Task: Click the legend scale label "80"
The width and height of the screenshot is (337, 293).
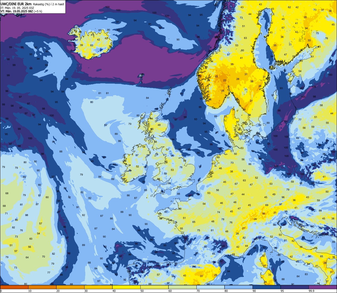Action: click(226, 291)
